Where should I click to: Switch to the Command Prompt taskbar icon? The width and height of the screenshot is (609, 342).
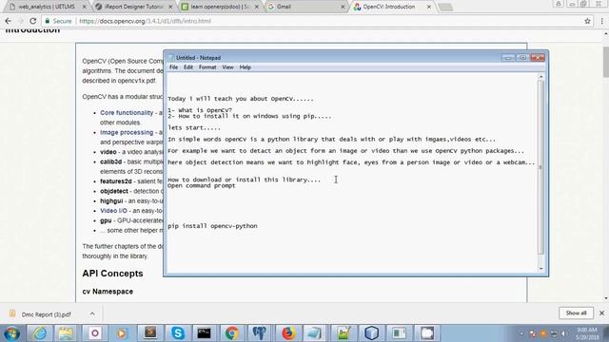pyautogui.click(x=205, y=333)
